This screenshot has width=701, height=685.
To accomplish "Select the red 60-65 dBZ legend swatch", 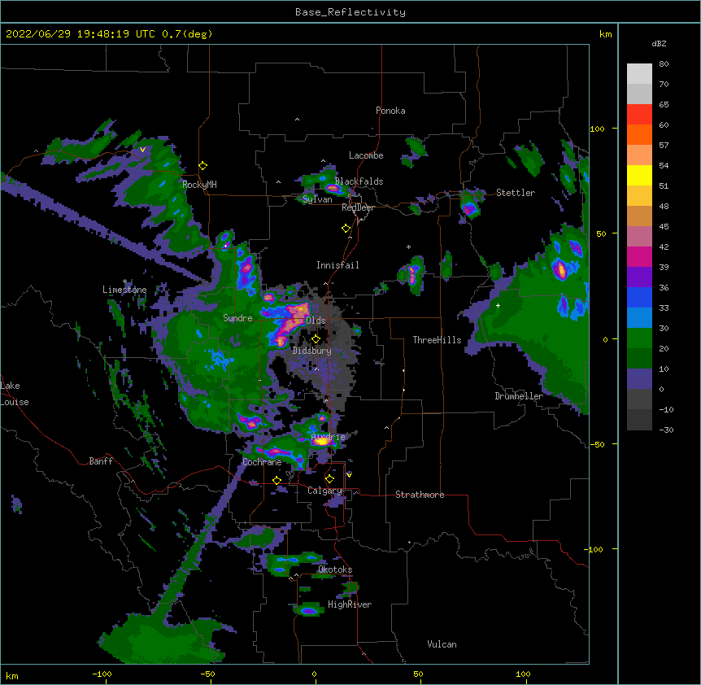I will (x=639, y=115).
